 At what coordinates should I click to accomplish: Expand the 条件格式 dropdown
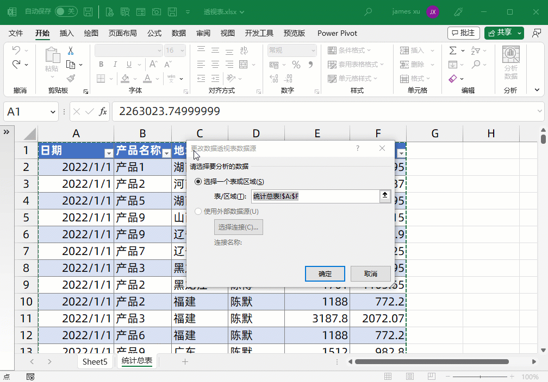click(369, 50)
